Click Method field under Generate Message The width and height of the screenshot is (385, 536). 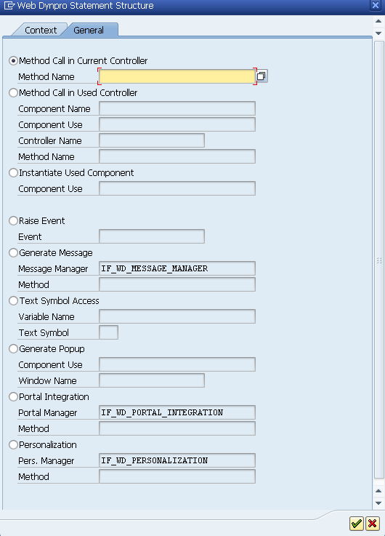click(x=177, y=284)
